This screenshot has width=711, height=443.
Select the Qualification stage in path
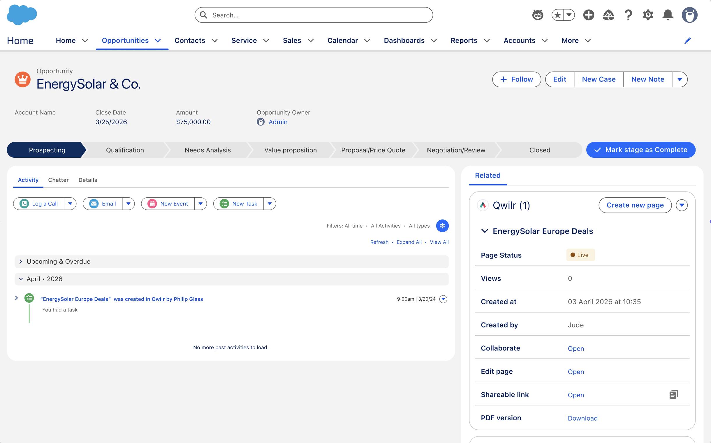(125, 150)
